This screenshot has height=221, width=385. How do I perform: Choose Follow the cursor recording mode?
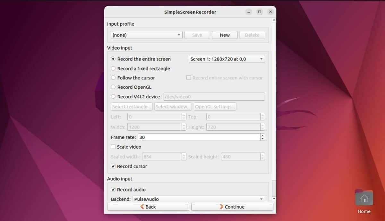[x=113, y=78]
